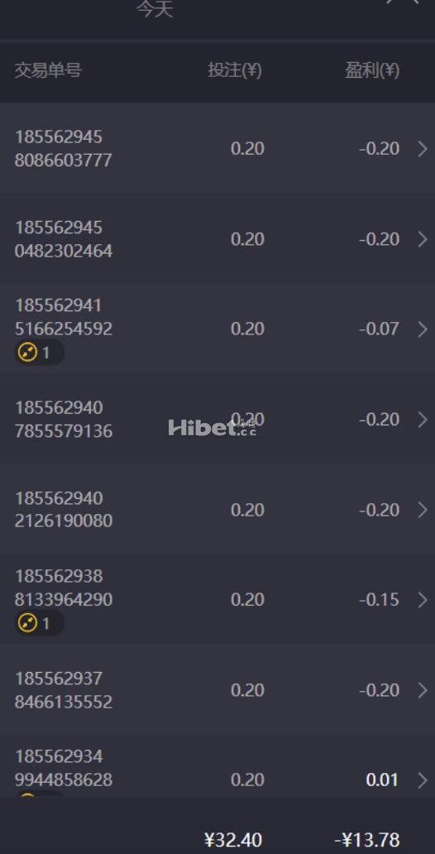Expand arrow on transaction ending 8133964290
Image resolution: width=435 pixels, height=854 pixels.
(x=423, y=600)
